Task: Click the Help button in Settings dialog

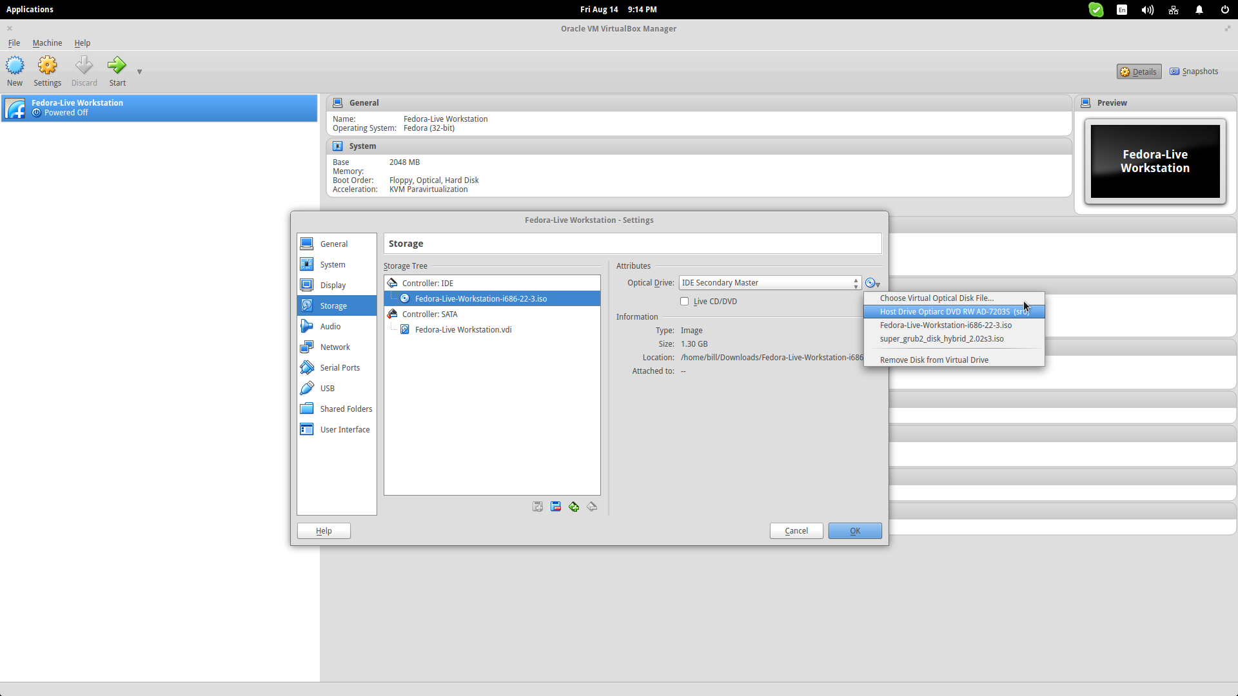Action: tap(324, 530)
